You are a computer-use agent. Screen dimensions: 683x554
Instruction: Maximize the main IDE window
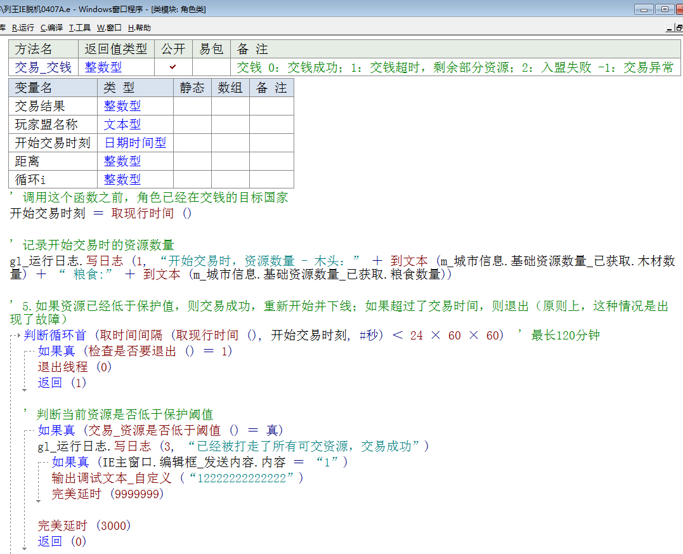pyautogui.click(x=664, y=10)
